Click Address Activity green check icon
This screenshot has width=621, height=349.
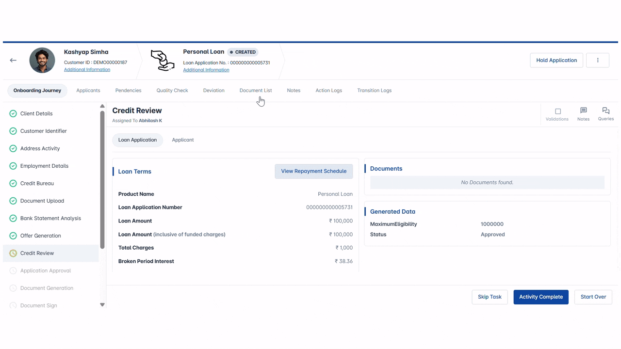click(x=13, y=148)
